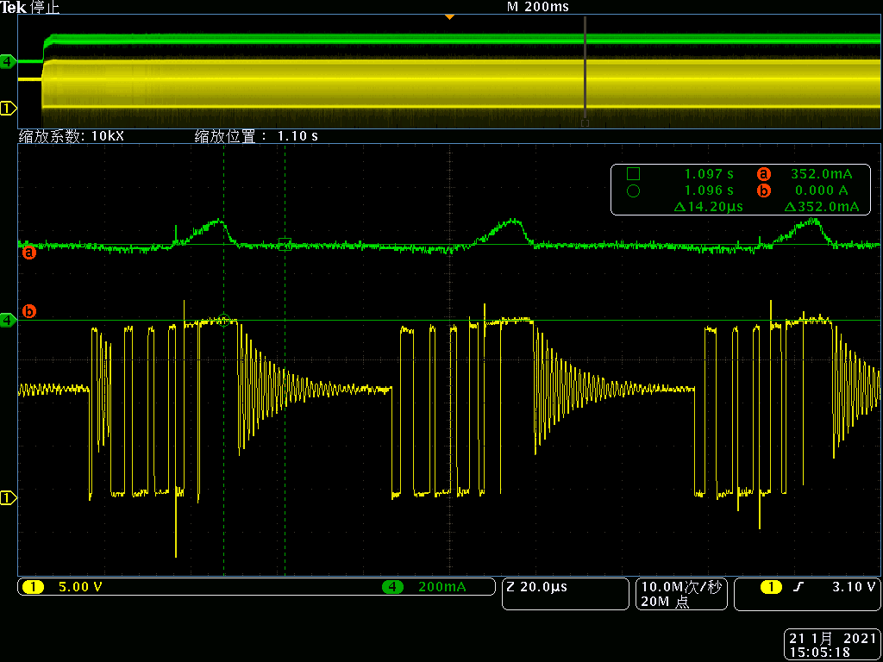Click the channel 1 badge in bottom bar
This screenshot has height=662, width=883.
34,587
